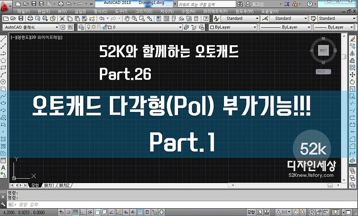
Task: Click the vertical scrollbar thumb
Action: [x=344, y=57]
